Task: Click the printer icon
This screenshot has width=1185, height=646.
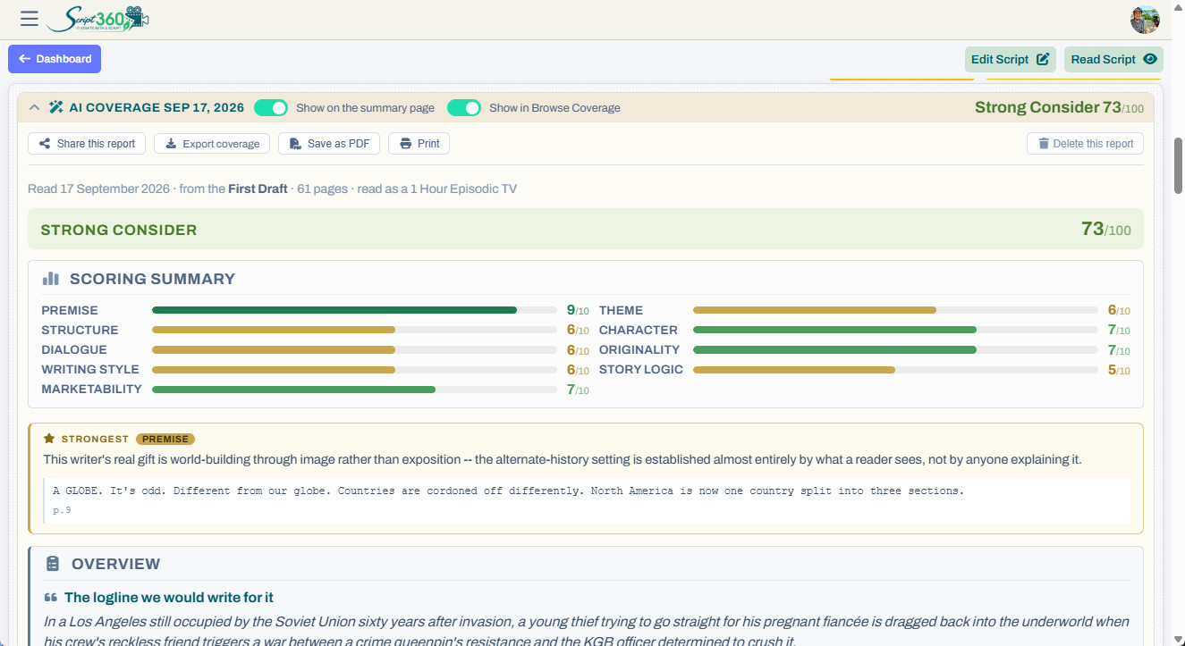Action: [x=405, y=144]
